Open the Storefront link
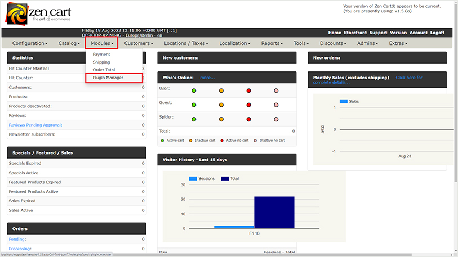This screenshot has width=458, height=257. (x=355, y=33)
